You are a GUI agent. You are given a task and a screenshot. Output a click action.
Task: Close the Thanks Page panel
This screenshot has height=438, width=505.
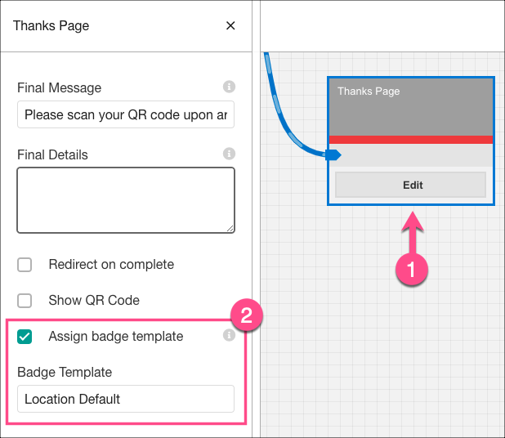[230, 26]
